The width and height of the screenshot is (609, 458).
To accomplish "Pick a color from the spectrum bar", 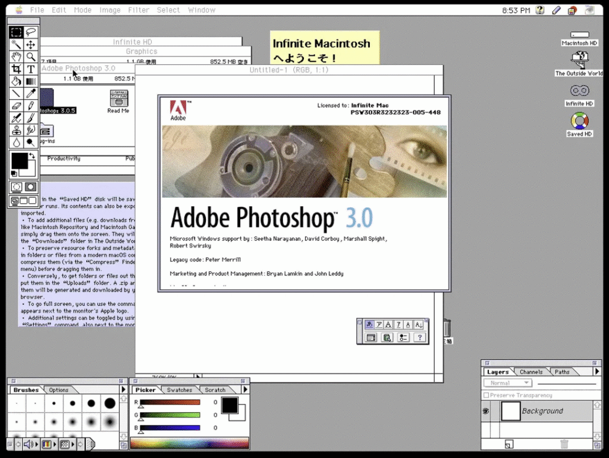I will pyautogui.click(x=190, y=443).
